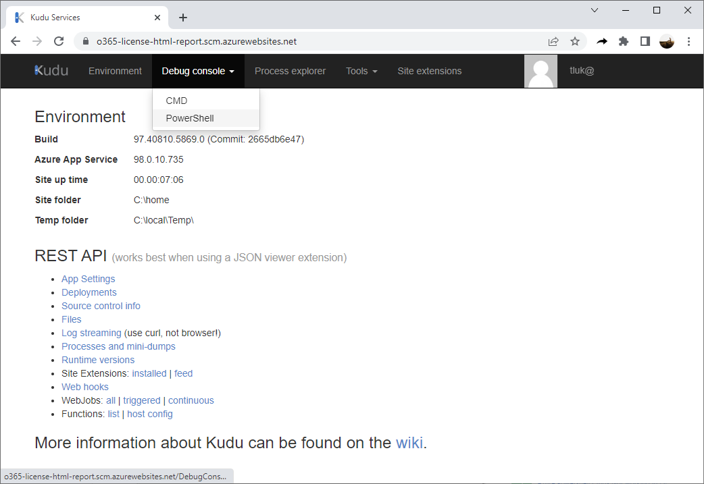Screen dimensions: 704x484
Task: Click the Azure App Service version 98.0.10.735
Action: (159, 159)
